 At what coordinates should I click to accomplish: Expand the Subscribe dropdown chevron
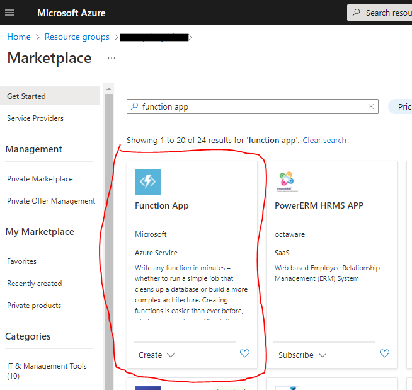323,355
